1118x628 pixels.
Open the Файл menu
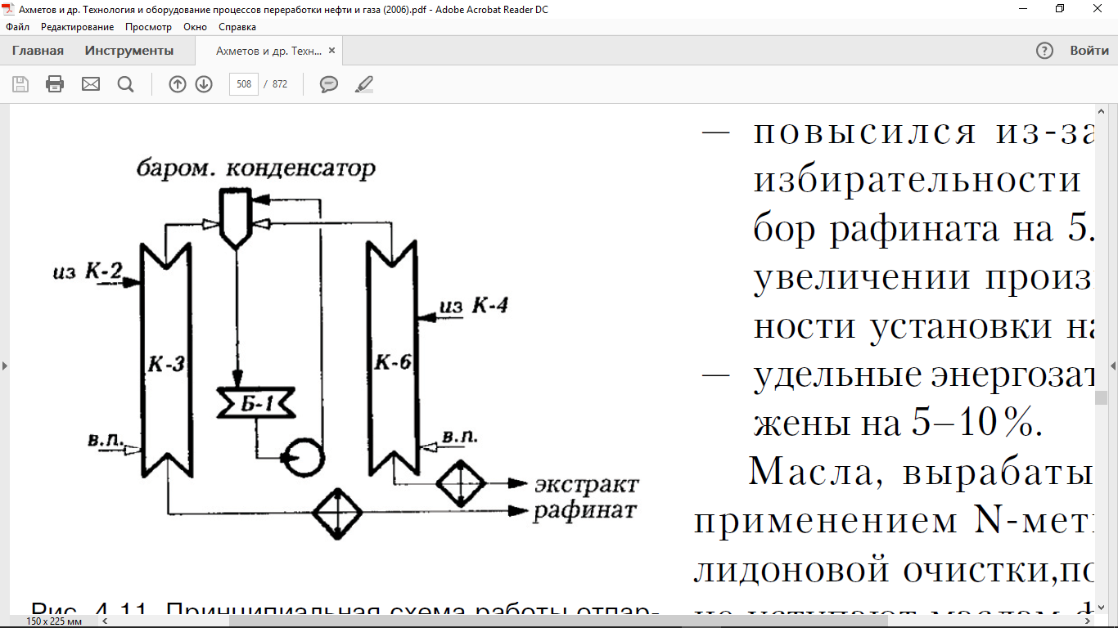point(17,27)
